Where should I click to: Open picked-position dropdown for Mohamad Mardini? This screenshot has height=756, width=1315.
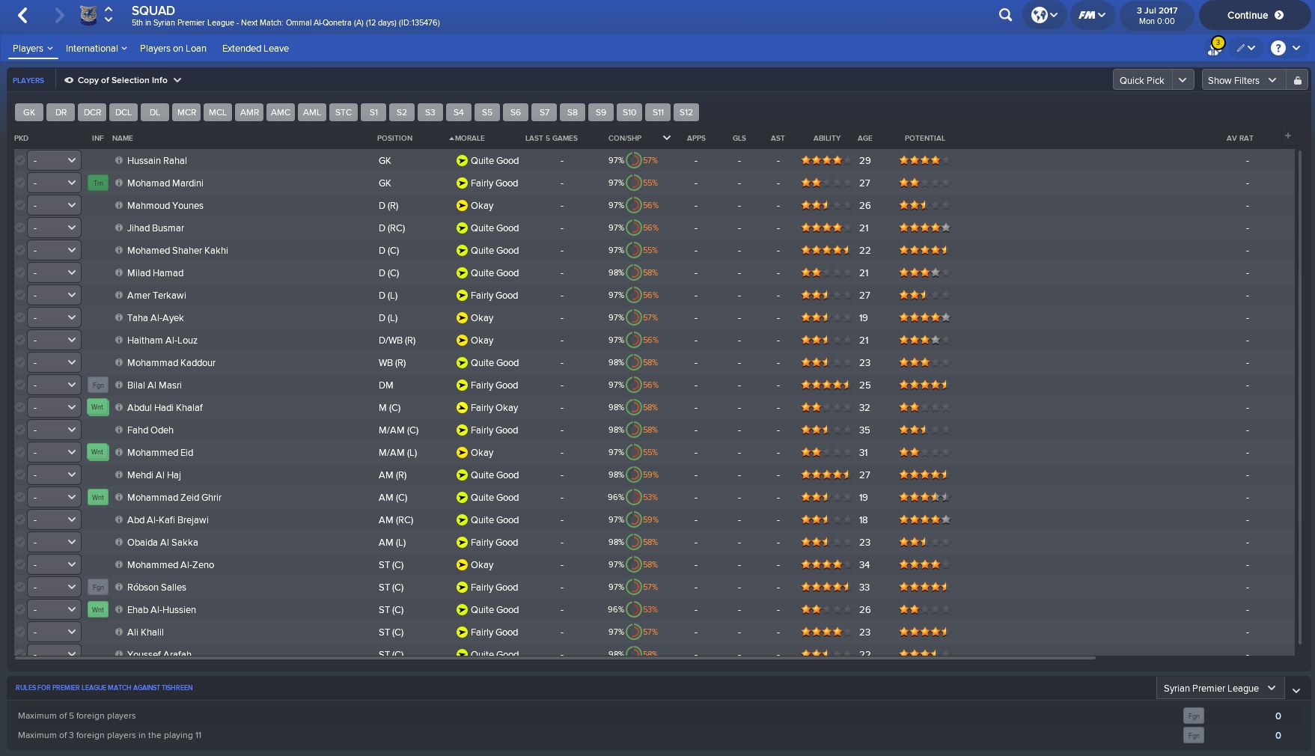54,183
